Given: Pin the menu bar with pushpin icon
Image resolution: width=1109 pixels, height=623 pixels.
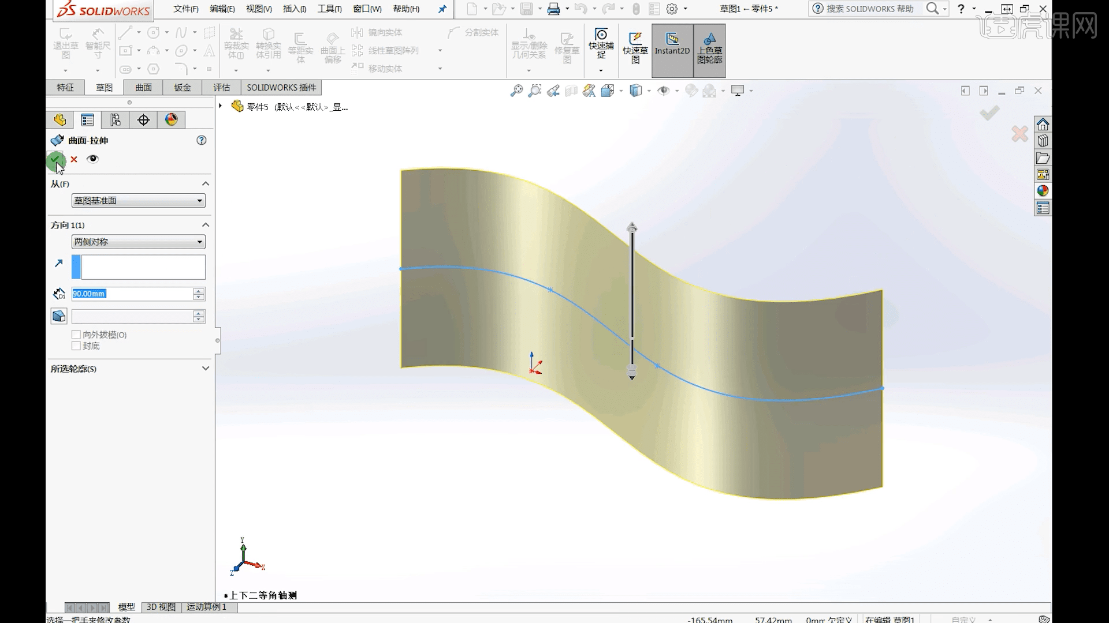Looking at the screenshot, I should (x=442, y=9).
